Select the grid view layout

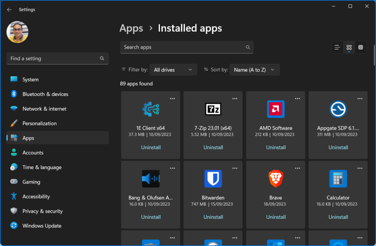click(349, 47)
